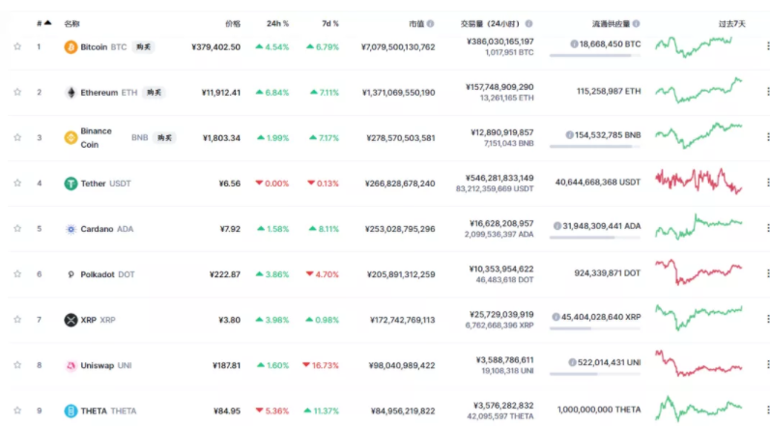The height and width of the screenshot is (426, 770).
Task: Click the Binance Coin logo
Action: pos(71,138)
